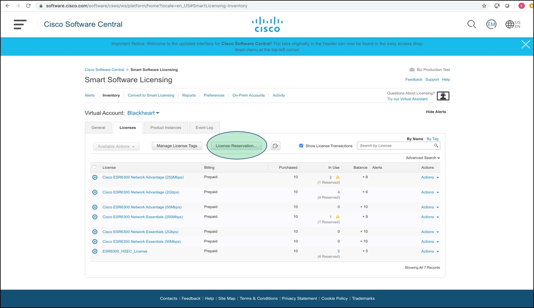
Task: Expand Cisco ESR6300 Network Advantage (50Mbps) row
Action: pos(95,207)
